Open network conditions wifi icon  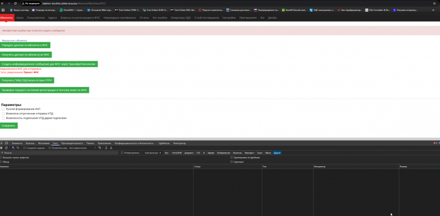pyautogui.click(x=100, y=148)
